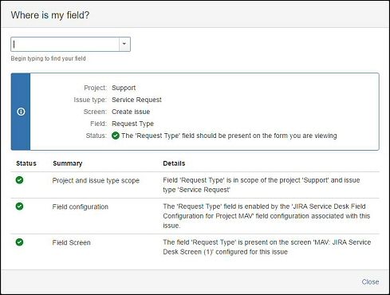Close the Where is my field dialog
The image size is (390, 295).
370,281
